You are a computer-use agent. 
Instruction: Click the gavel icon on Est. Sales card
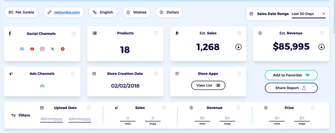177,33
